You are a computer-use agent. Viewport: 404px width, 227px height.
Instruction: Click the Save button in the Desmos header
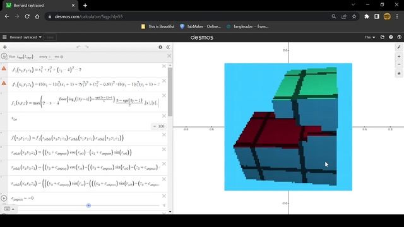(50, 37)
